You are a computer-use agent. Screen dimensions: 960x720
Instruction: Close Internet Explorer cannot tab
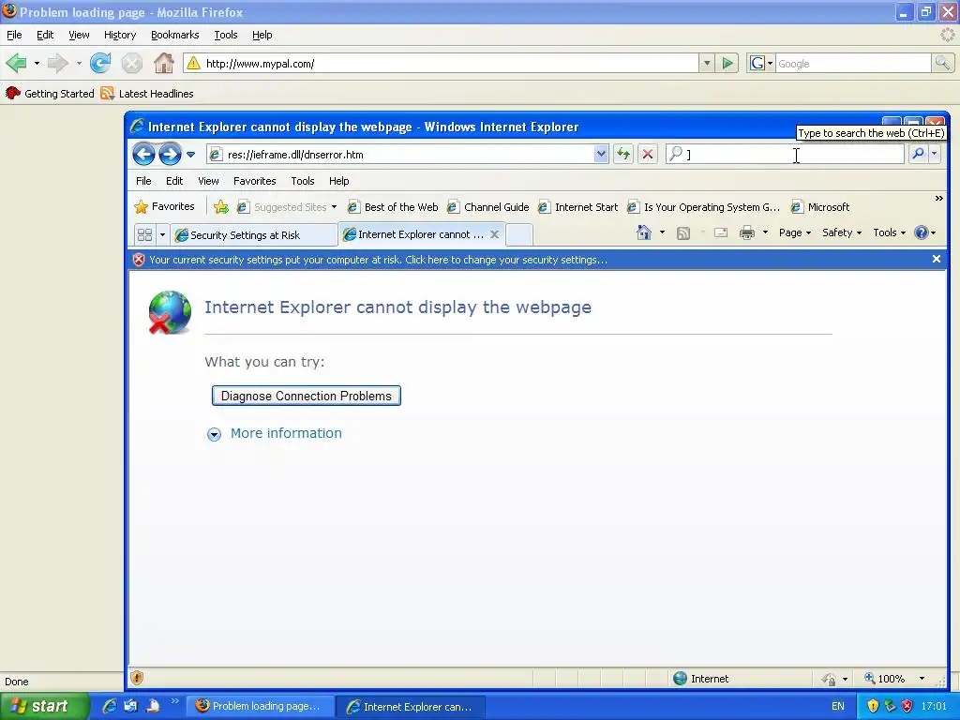click(495, 234)
